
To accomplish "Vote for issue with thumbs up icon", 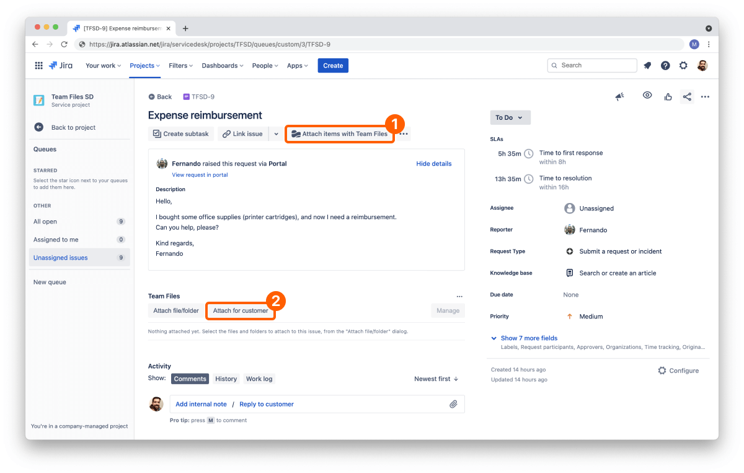I will click(668, 96).
